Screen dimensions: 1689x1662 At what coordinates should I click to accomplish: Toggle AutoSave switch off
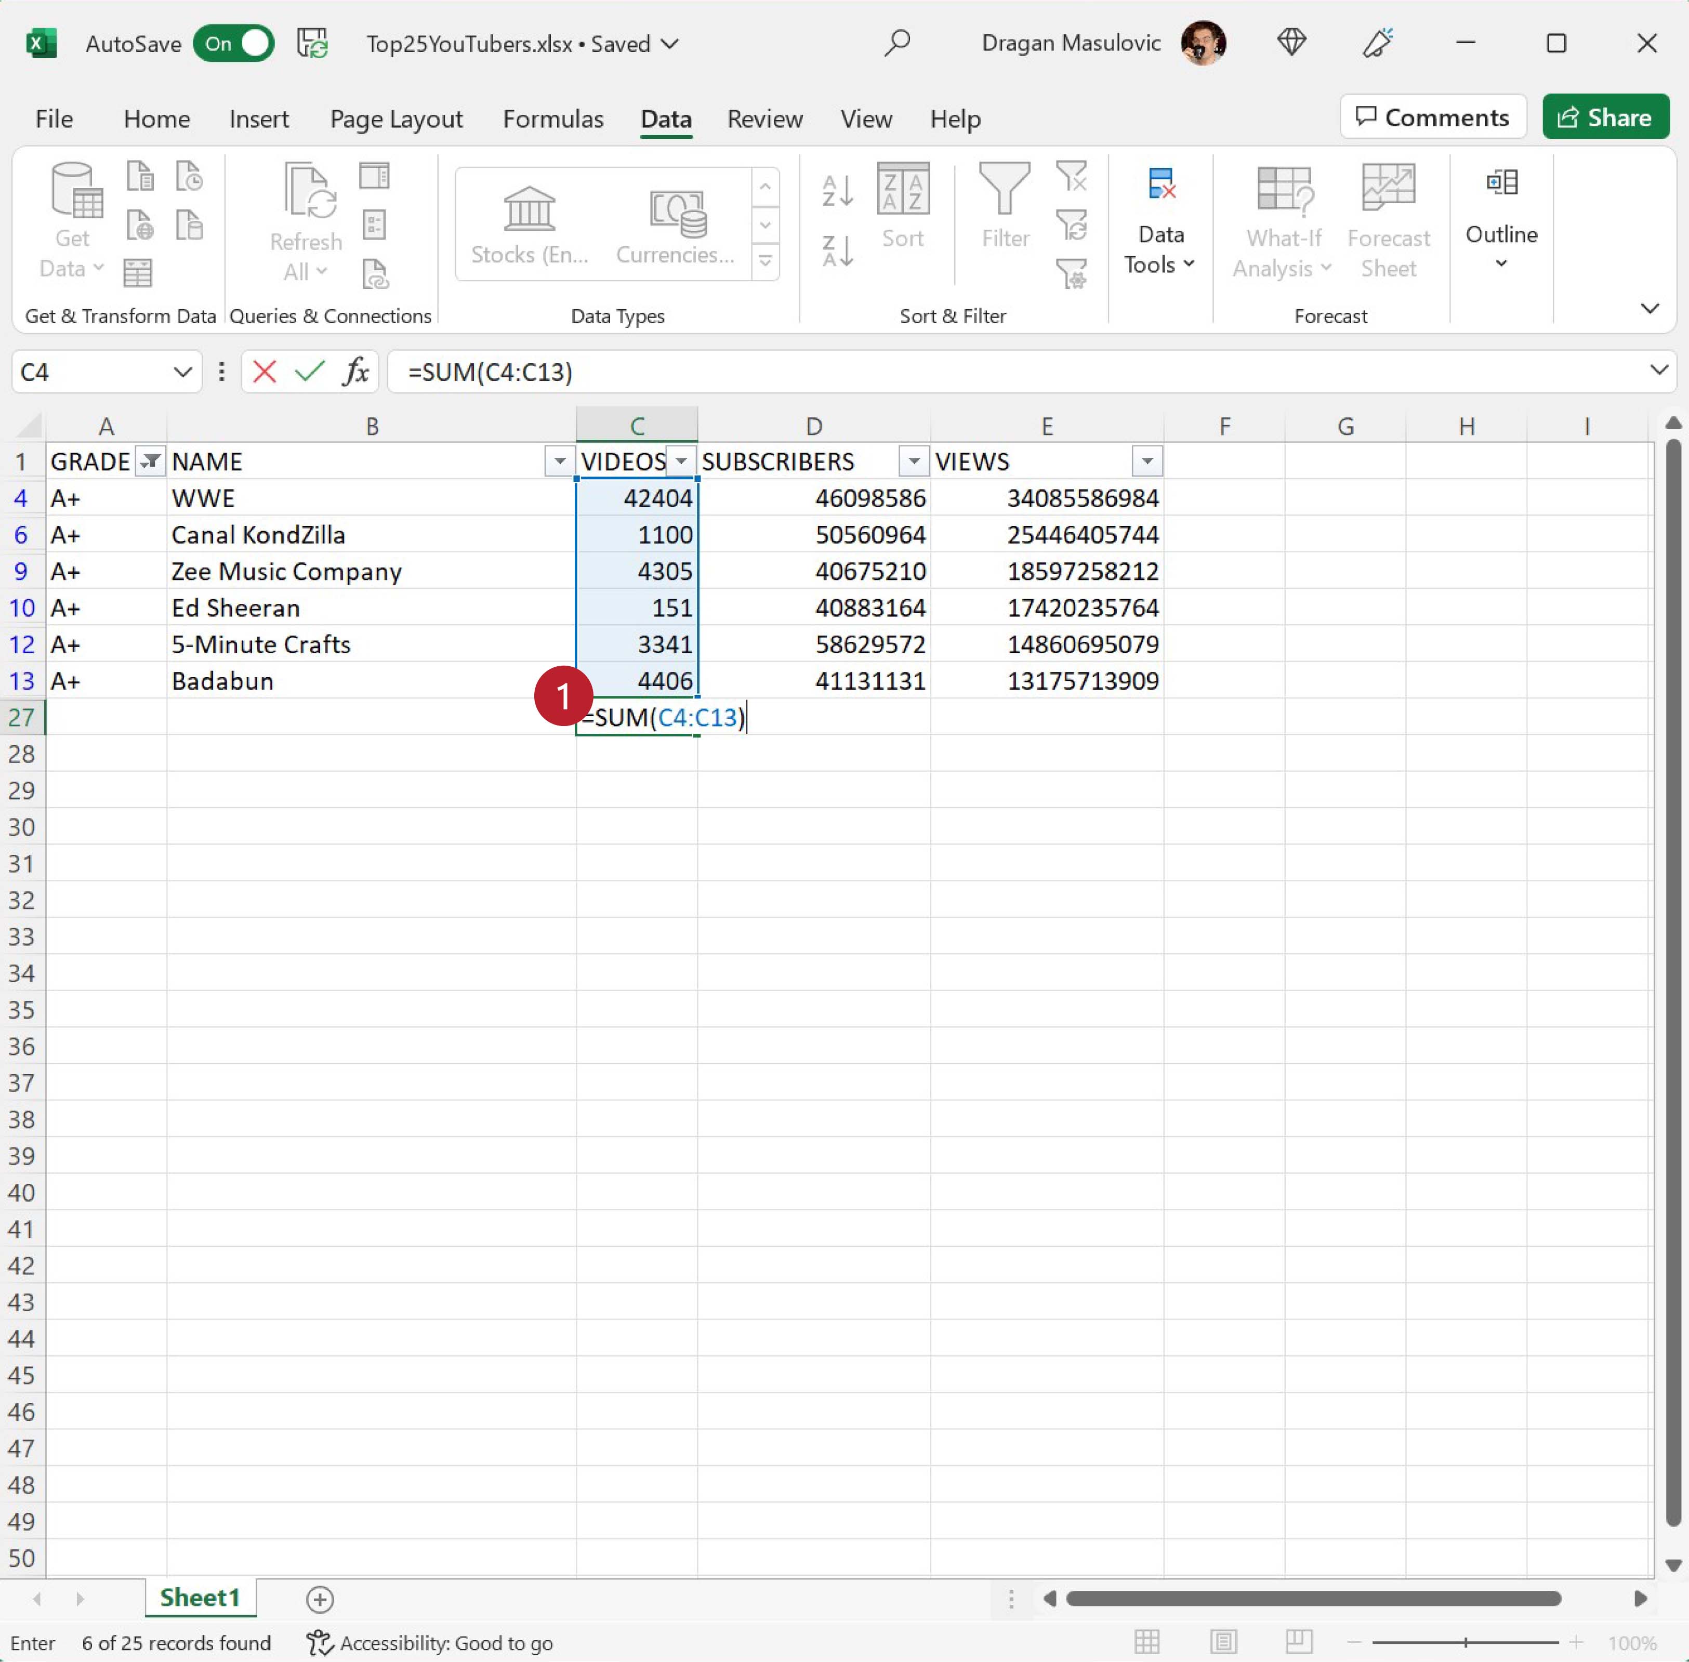click(x=234, y=43)
